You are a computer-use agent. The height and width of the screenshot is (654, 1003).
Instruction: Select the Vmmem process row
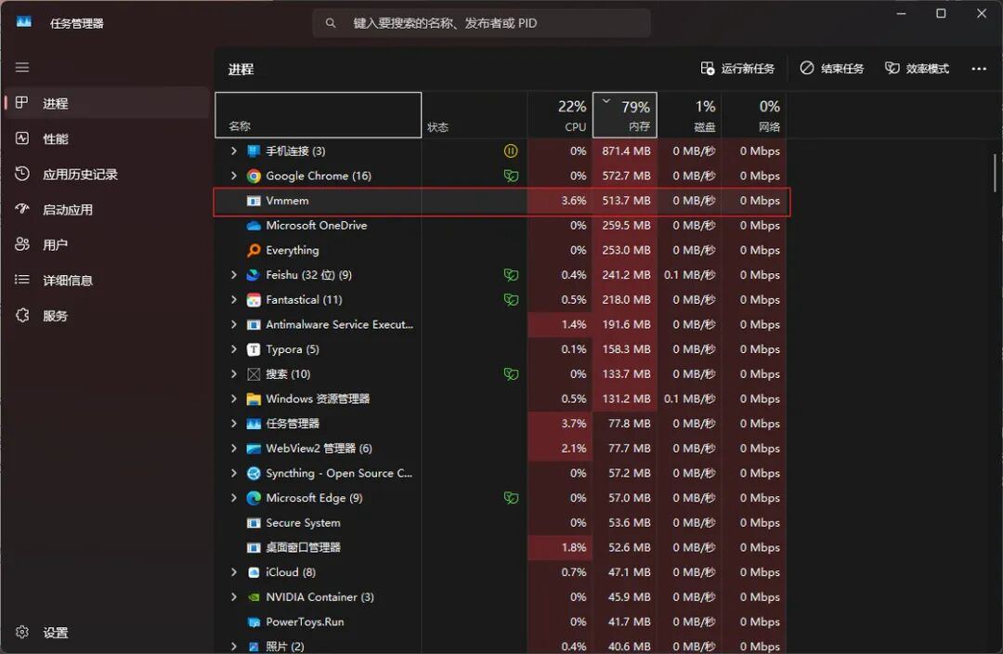click(502, 201)
